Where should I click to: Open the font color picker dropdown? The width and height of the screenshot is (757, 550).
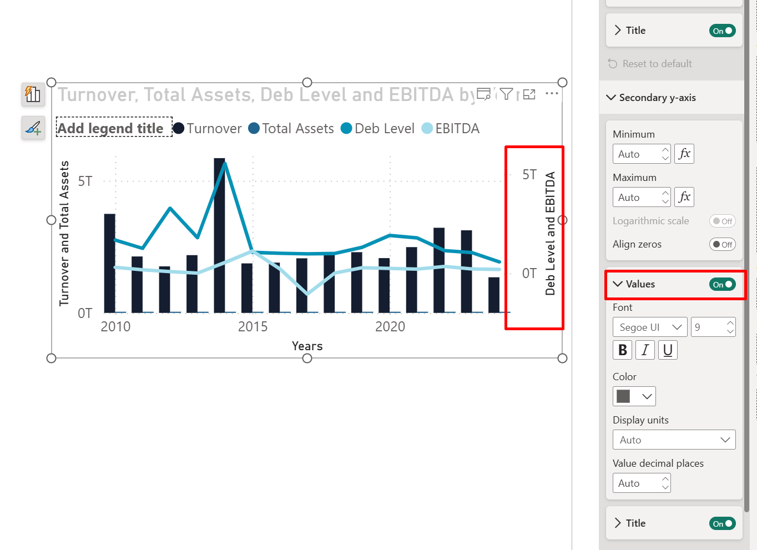(634, 396)
